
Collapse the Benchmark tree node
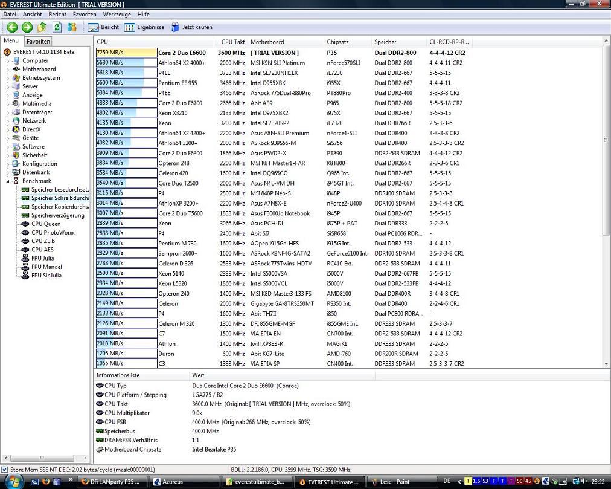(x=7, y=181)
